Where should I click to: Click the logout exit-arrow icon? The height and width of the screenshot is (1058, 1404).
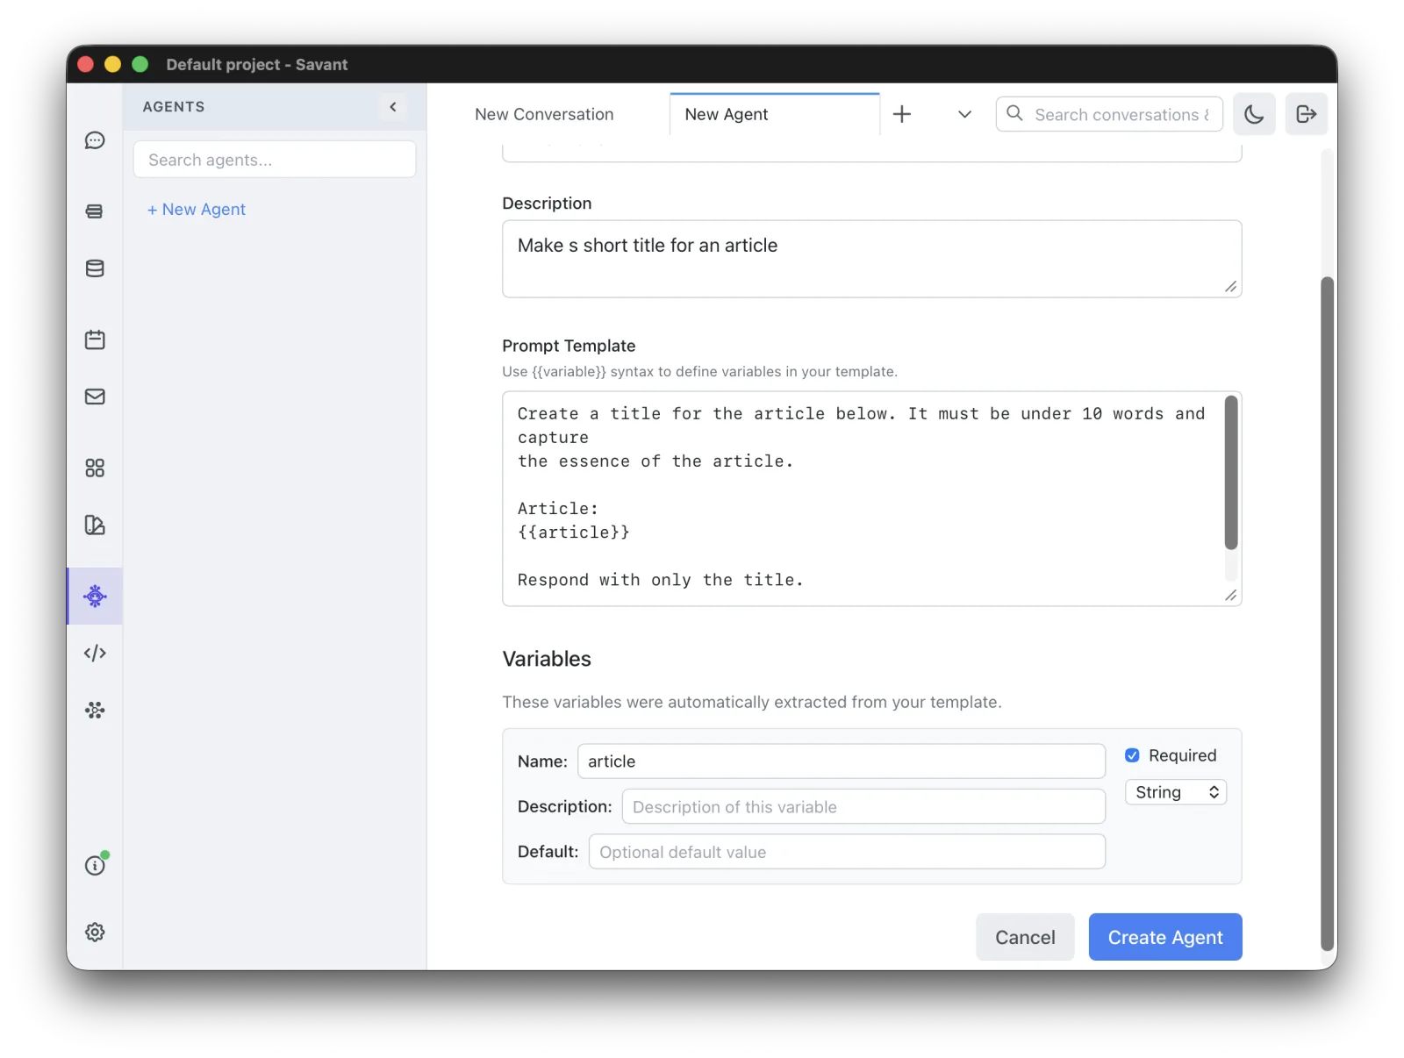pyautogui.click(x=1307, y=114)
